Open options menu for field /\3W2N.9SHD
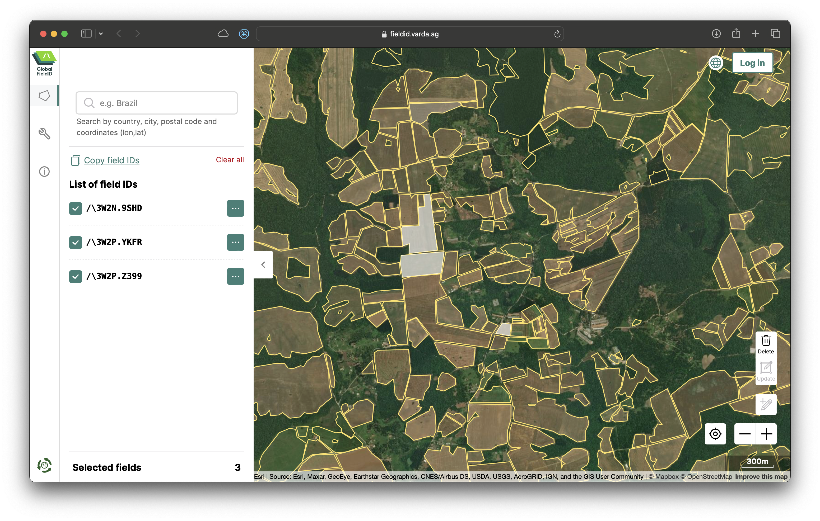The height and width of the screenshot is (521, 820). point(235,208)
